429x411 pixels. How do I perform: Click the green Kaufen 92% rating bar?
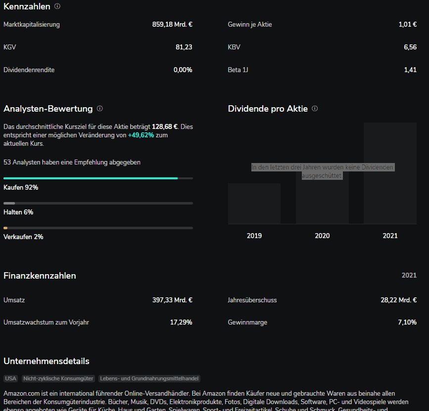coord(91,178)
